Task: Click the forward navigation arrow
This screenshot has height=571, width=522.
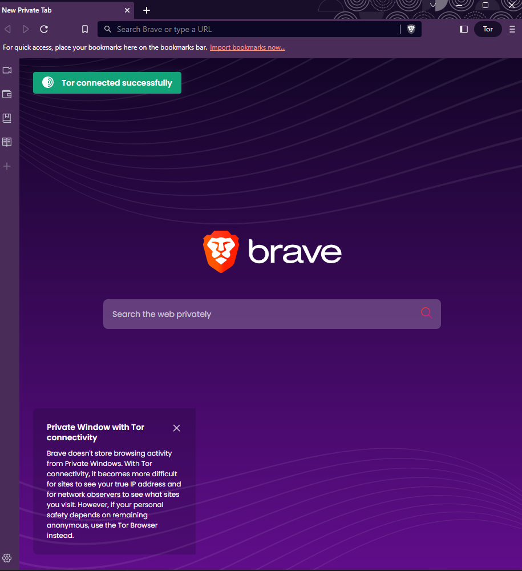Action: pyautogui.click(x=25, y=29)
